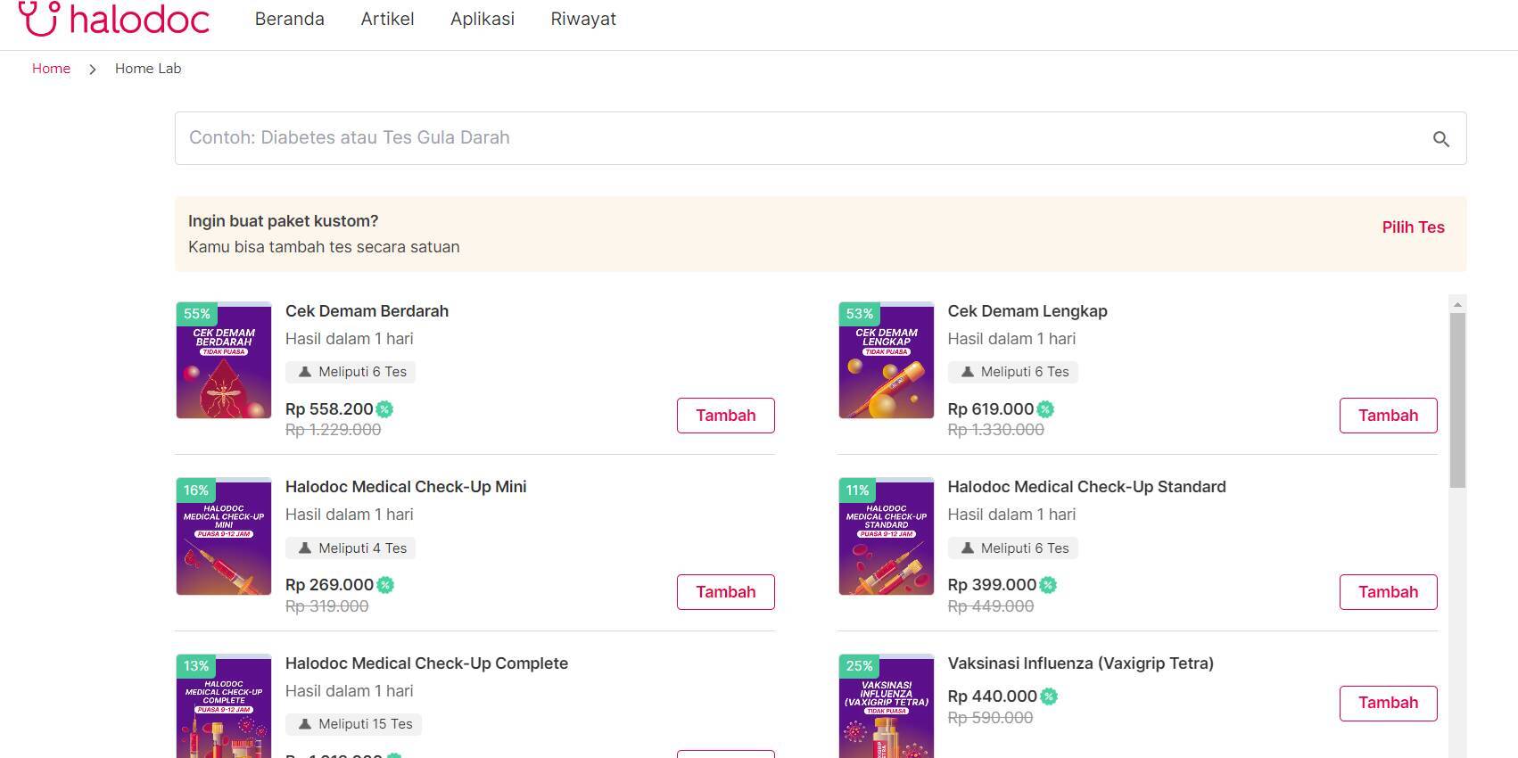Open Cek Demam Lengkap product image
Viewport: 1518px width, 758px height.
click(x=886, y=360)
